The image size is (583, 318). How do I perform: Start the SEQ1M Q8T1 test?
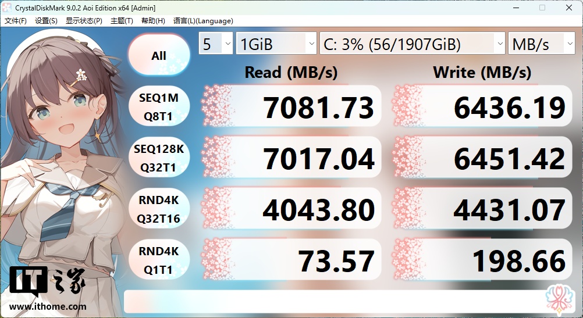[x=159, y=106]
